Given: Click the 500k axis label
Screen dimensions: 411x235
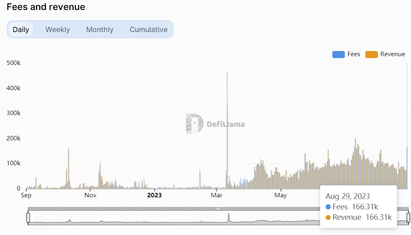Looking at the screenshot, I should click(13, 63).
